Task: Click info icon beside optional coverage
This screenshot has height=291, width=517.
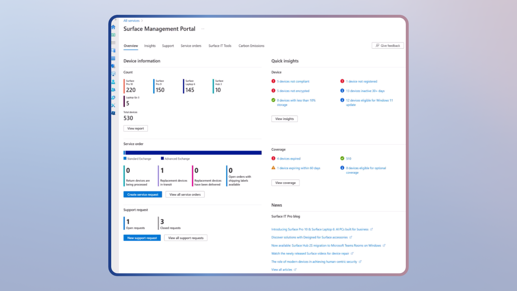Action: point(342,168)
